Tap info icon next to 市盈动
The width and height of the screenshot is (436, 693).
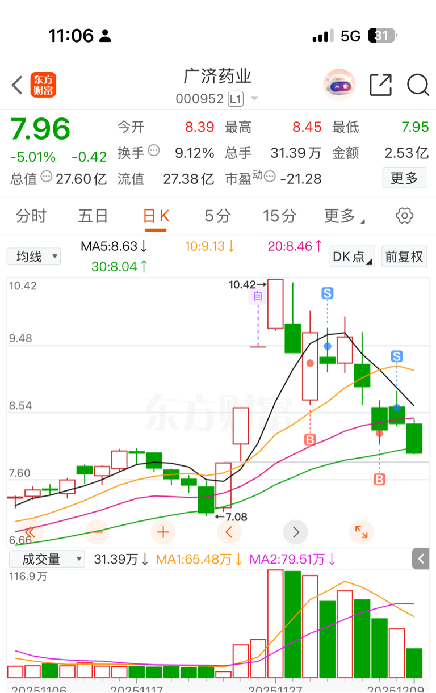click(270, 177)
